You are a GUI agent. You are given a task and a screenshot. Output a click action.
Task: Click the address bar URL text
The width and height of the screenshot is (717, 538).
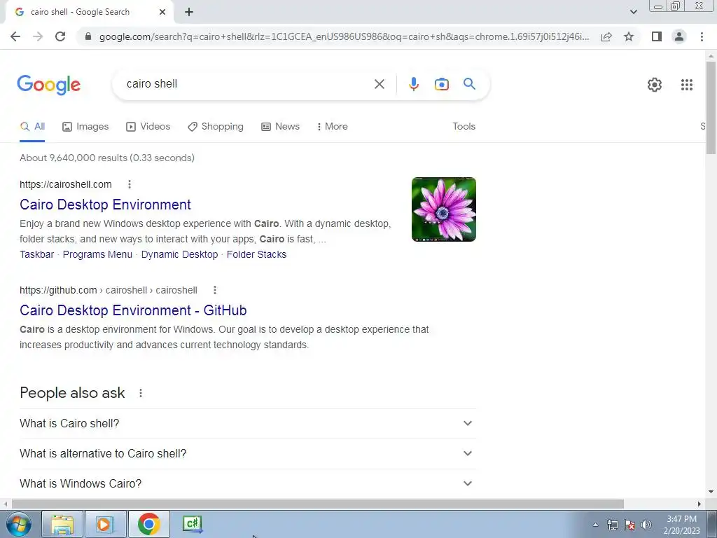tap(344, 36)
